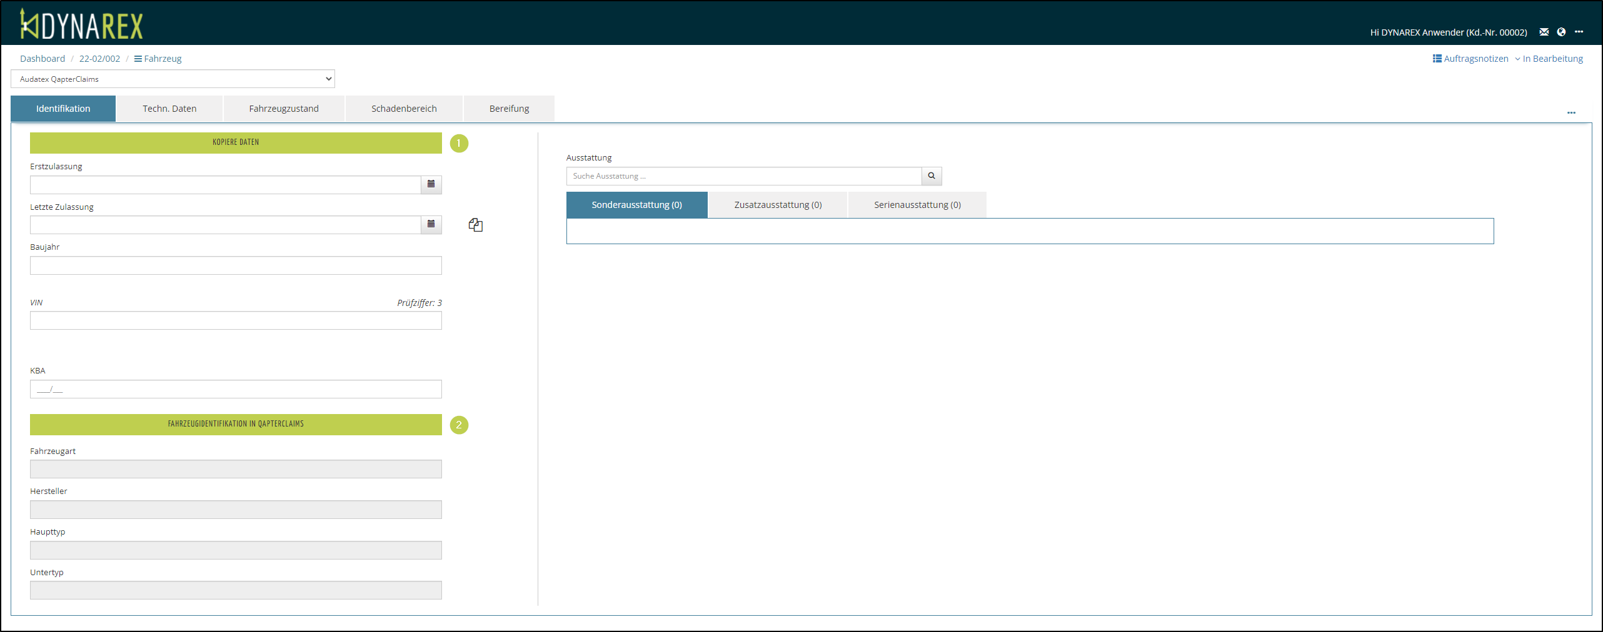1603x632 pixels.
Task: Open the Fahrzeug breadcrumb menu
Action: pos(158,59)
